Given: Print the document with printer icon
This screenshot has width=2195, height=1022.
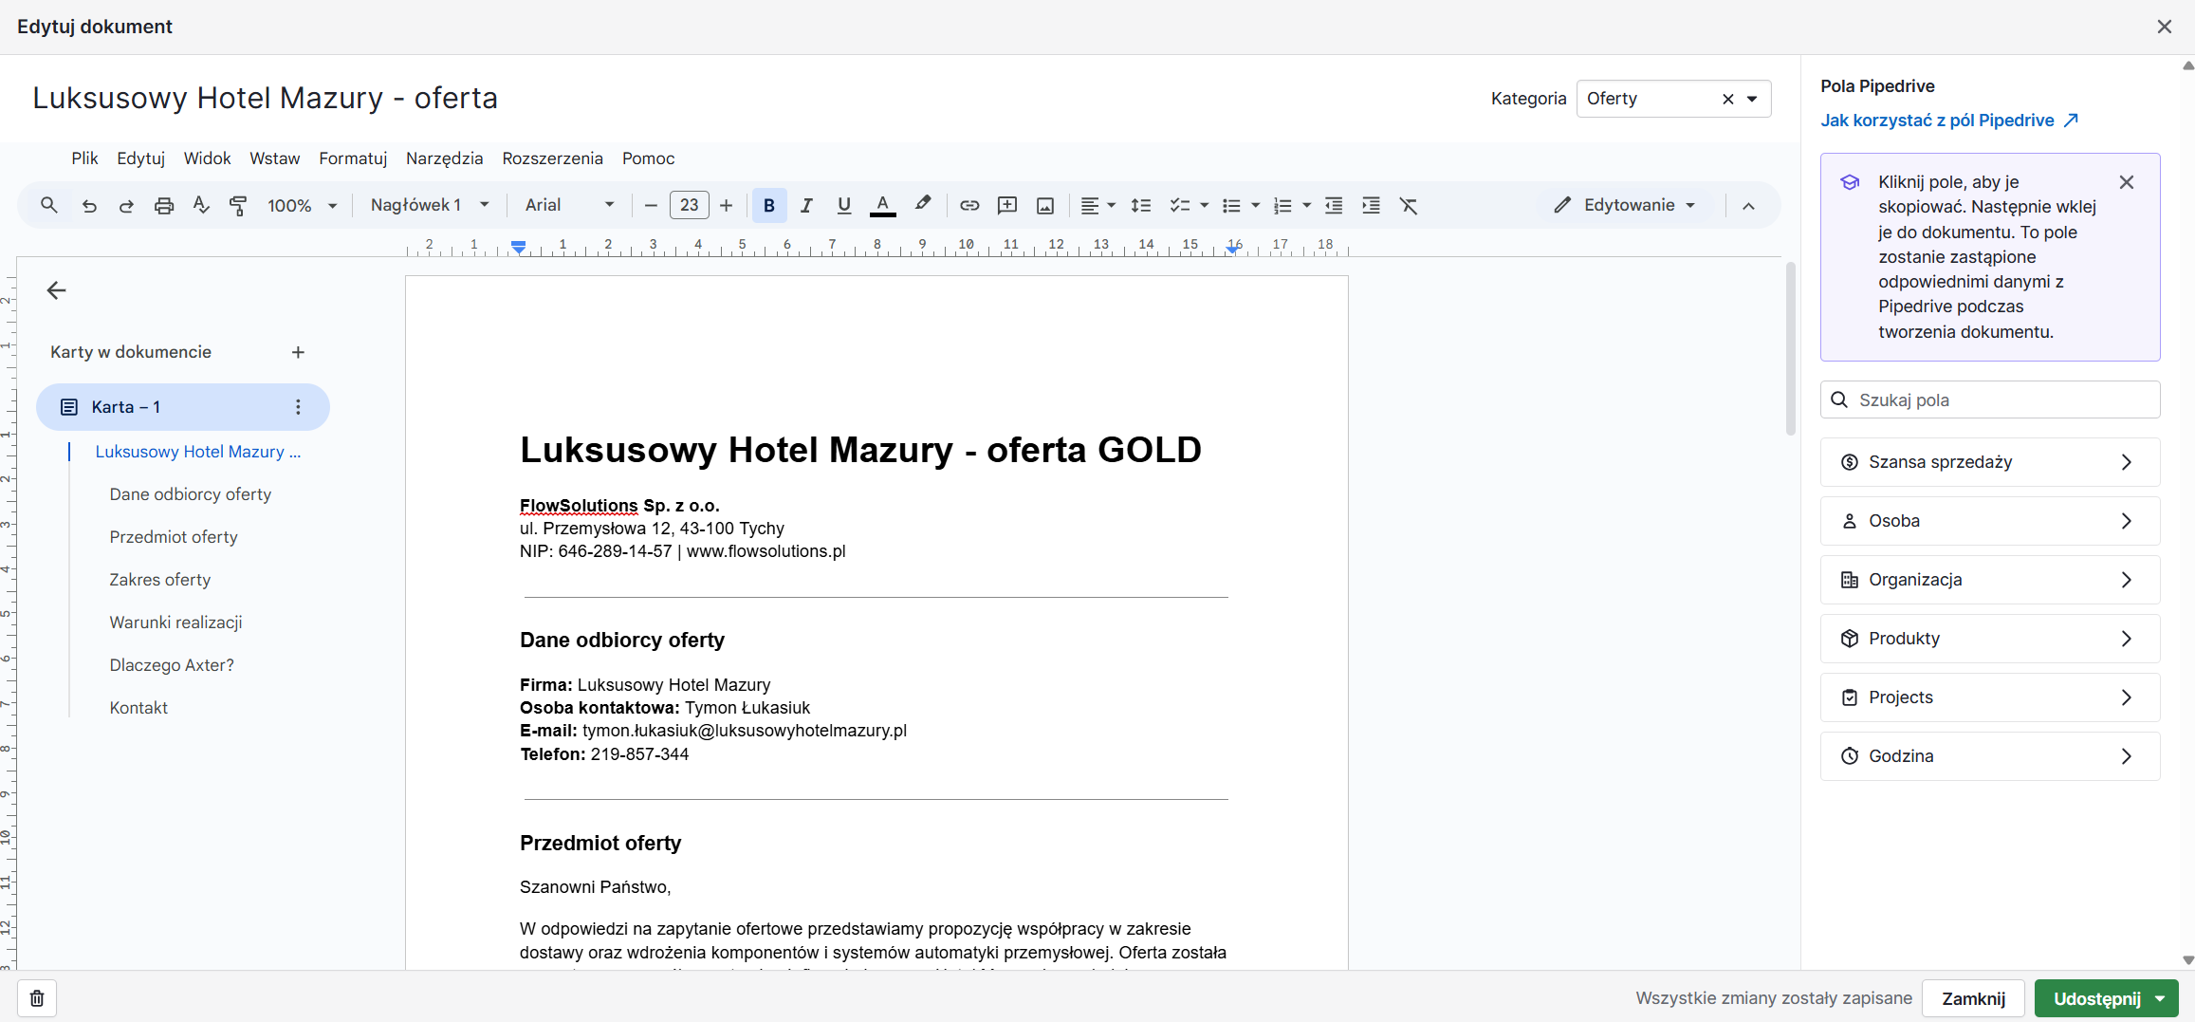Looking at the screenshot, I should [164, 205].
